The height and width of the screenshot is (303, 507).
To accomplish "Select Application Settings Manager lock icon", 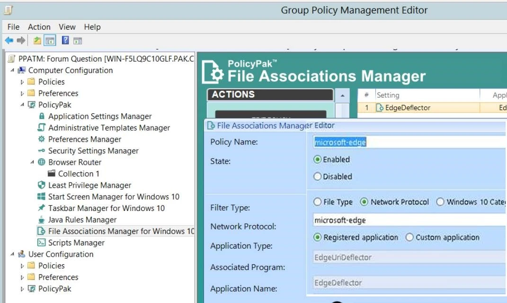I will 42,116.
